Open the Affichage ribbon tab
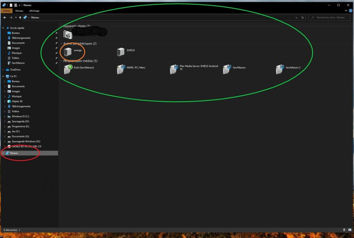This screenshot has height=238, width=354. 34,11
